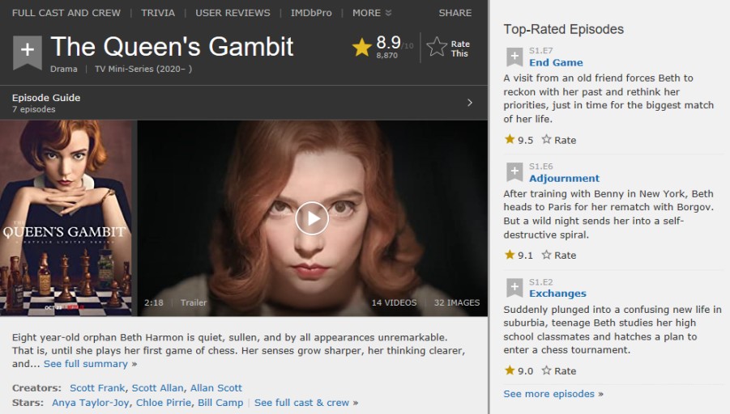The width and height of the screenshot is (730, 414).
Task: Click the Episode Guide label
Action: pos(46,98)
